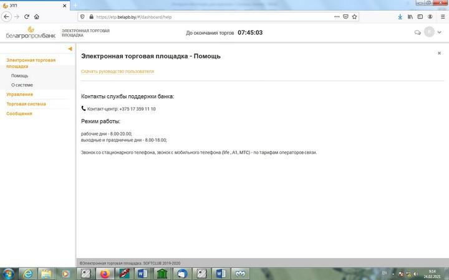The width and height of the screenshot is (449, 280).
Task: Reload the page in browser
Action: tap(27, 17)
